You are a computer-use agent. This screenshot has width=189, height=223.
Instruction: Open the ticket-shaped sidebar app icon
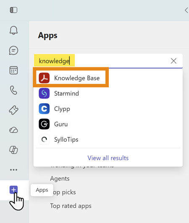(x=13, y=110)
